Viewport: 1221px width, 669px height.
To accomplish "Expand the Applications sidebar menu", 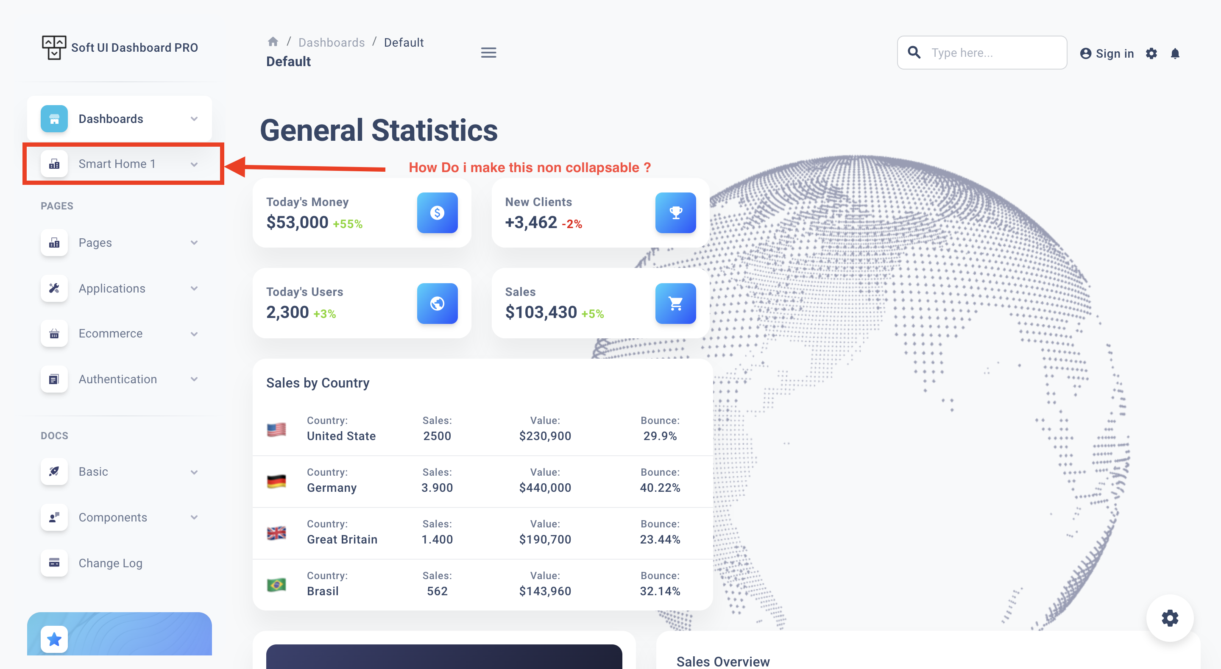I will click(194, 288).
